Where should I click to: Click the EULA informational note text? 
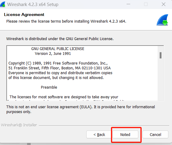pyautogui.click(x=81, y=109)
